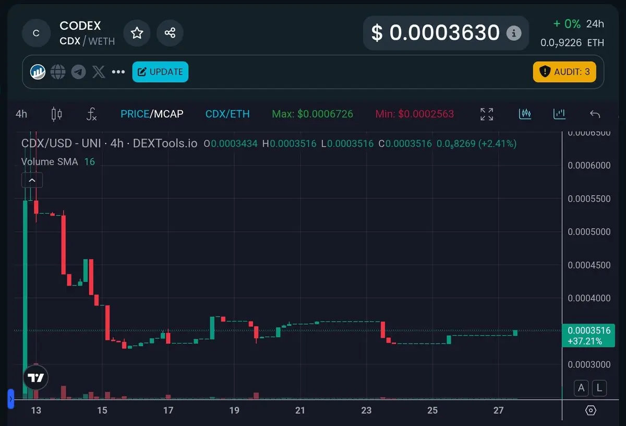
Task: Open chart settings hexagon icon
Action: tap(591, 410)
